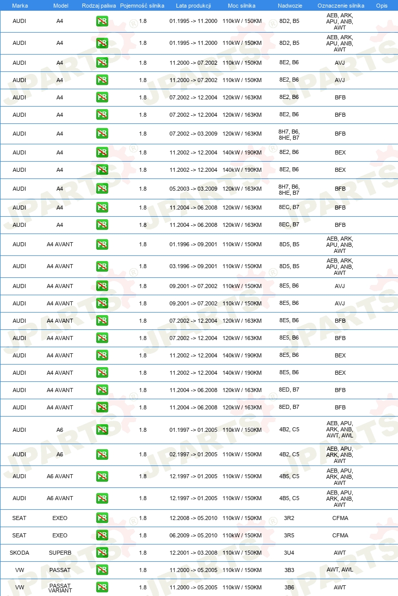Click the Oznaczenie silnika column header
The image size is (398, 596).
click(x=340, y=6)
